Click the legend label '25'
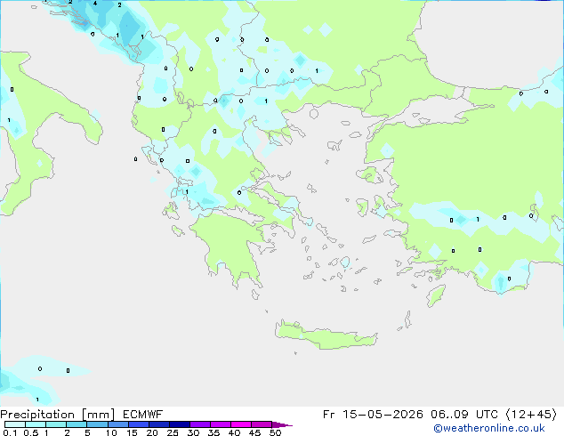This screenshot has width=564, height=436. click(173, 432)
